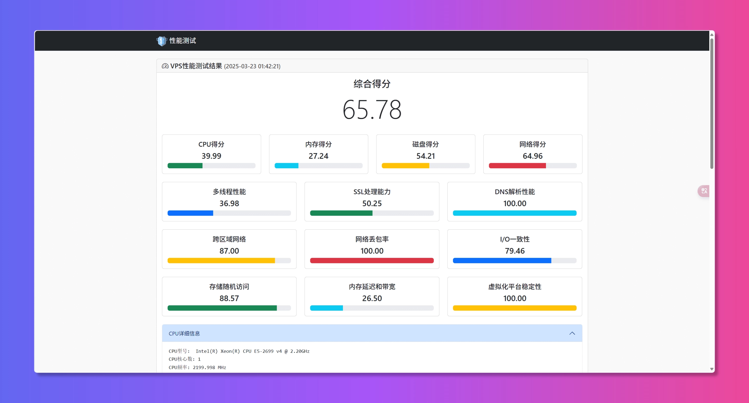Click the shield logo icon in the navbar
This screenshot has height=403, width=749.
pos(161,41)
